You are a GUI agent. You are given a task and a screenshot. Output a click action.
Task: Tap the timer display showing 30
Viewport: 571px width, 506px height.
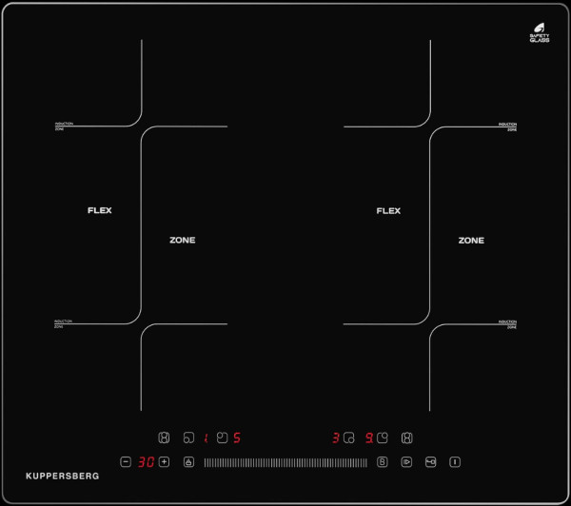146,462
